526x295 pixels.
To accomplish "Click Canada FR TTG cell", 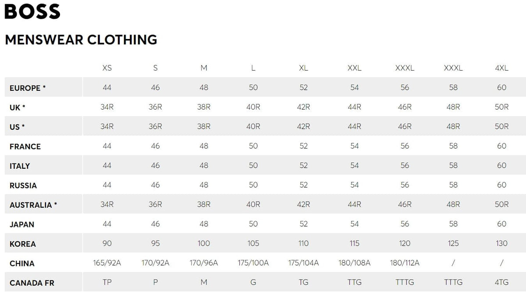I will pos(354,282).
